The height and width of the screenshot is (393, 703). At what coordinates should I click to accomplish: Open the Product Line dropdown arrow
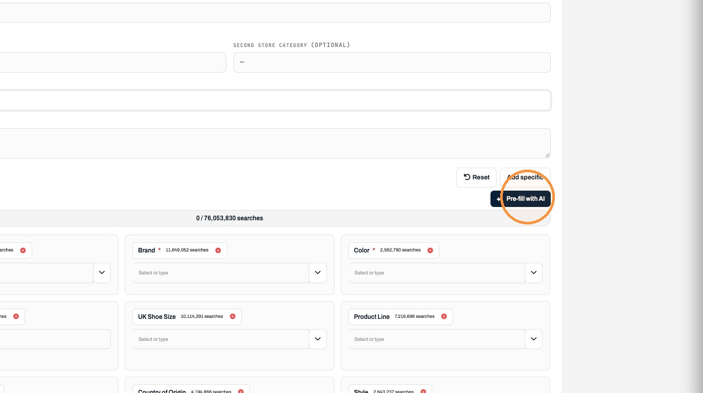[533, 339]
